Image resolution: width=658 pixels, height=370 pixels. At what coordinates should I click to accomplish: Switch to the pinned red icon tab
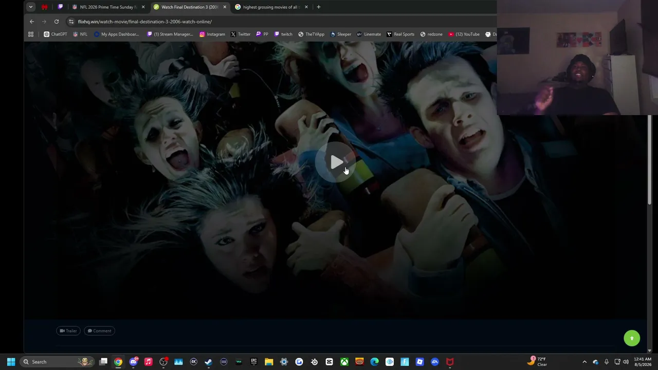tap(45, 7)
